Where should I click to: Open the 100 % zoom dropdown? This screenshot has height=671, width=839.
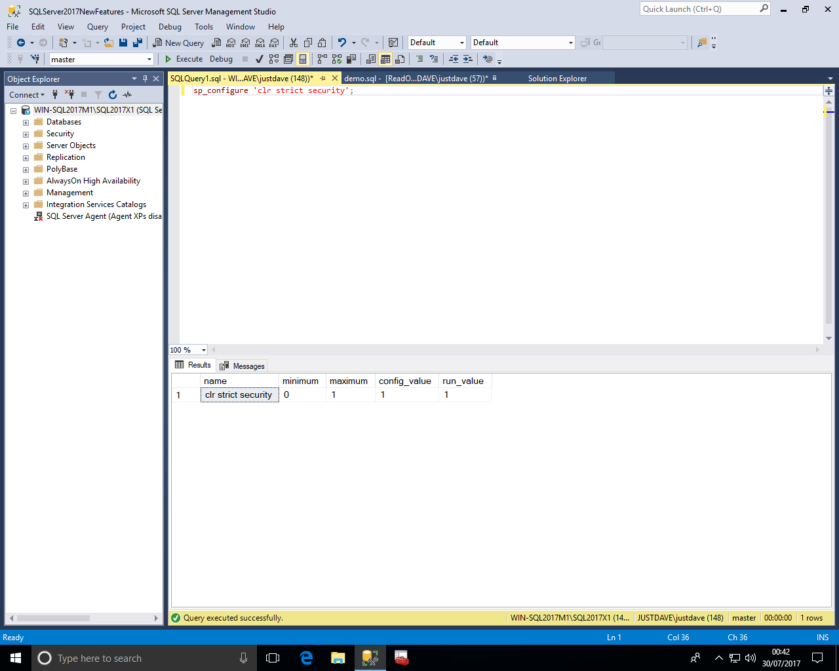pos(203,350)
